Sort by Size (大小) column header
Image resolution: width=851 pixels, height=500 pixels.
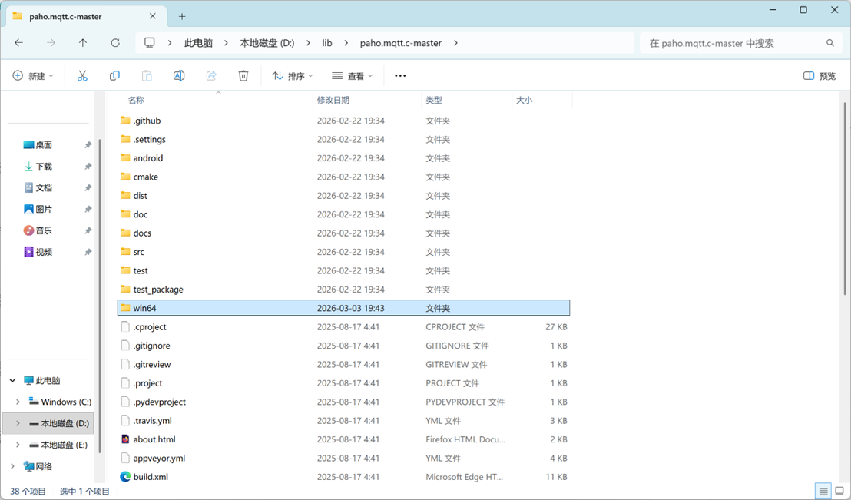[x=525, y=100]
